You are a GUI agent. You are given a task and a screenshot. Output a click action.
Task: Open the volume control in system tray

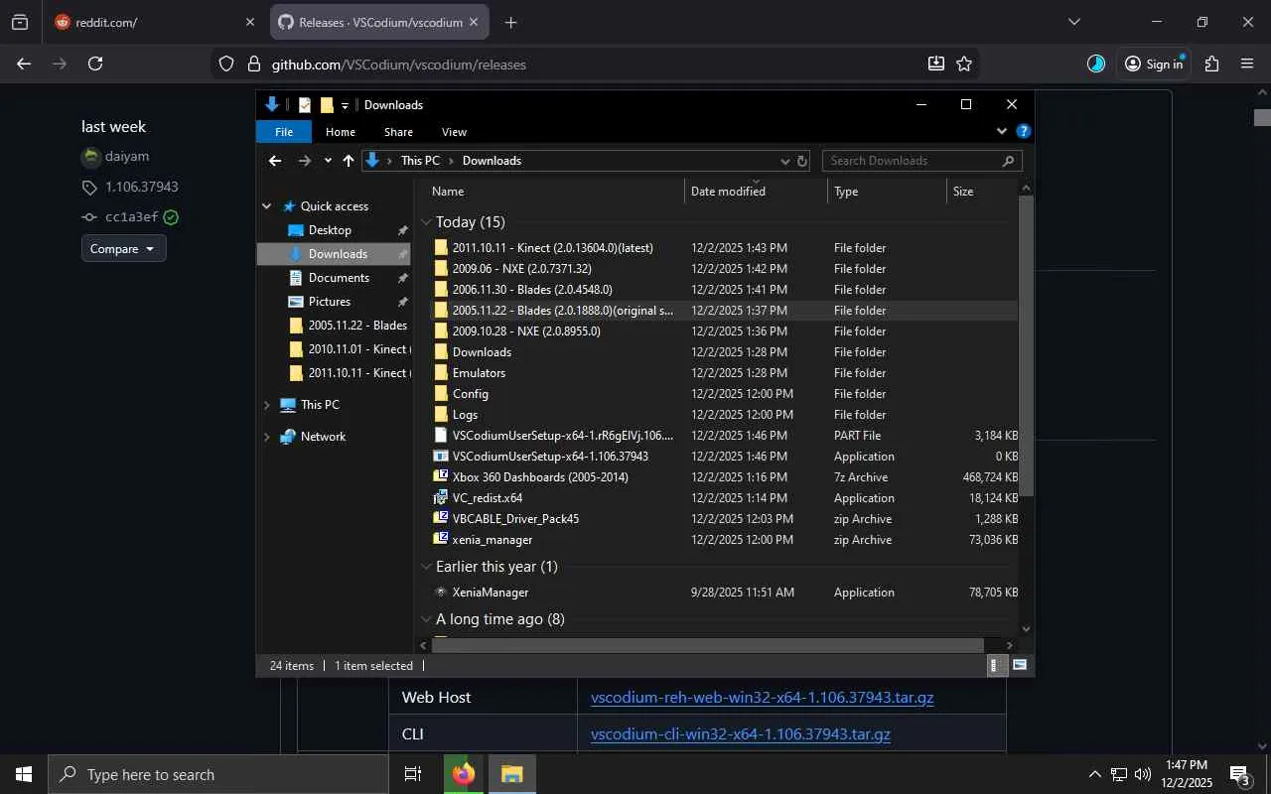(x=1143, y=774)
